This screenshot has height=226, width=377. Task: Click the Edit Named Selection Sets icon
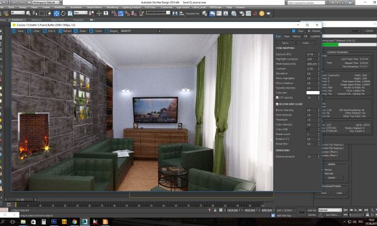[x=141, y=13]
